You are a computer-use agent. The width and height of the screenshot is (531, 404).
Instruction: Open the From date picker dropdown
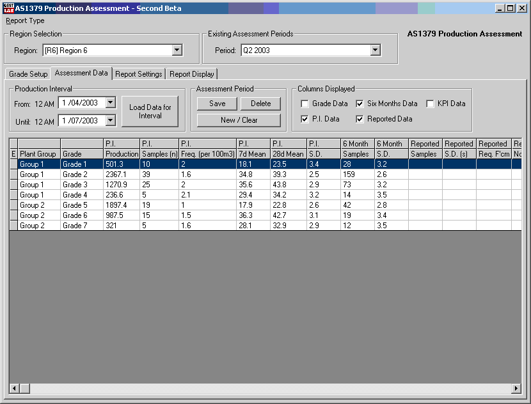click(x=111, y=102)
